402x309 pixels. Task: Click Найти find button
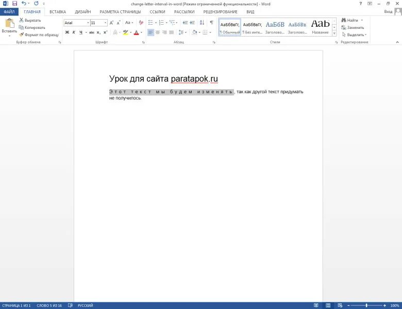[350, 20]
